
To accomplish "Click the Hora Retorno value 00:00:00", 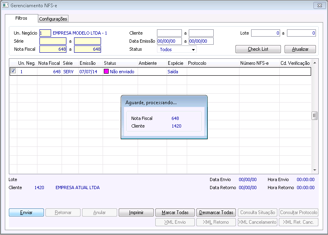I will 305,188.
